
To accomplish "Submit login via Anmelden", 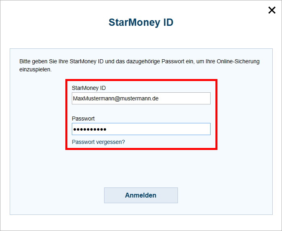I will coord(141,196).
